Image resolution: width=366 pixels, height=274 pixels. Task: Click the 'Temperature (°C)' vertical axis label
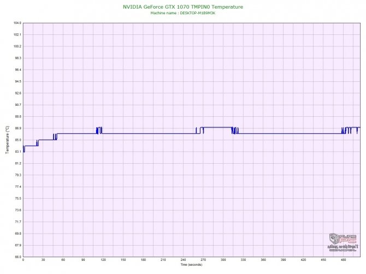pyautogui.click(x=7, y=140)
